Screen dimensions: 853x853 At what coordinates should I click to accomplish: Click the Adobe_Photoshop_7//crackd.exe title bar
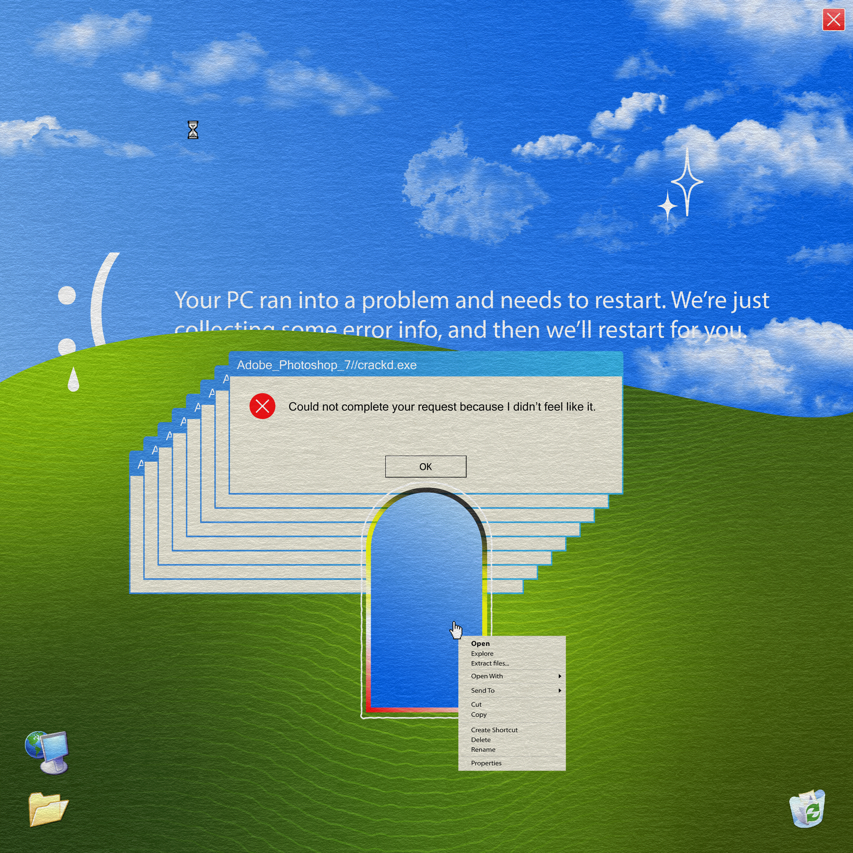point(426,365)
